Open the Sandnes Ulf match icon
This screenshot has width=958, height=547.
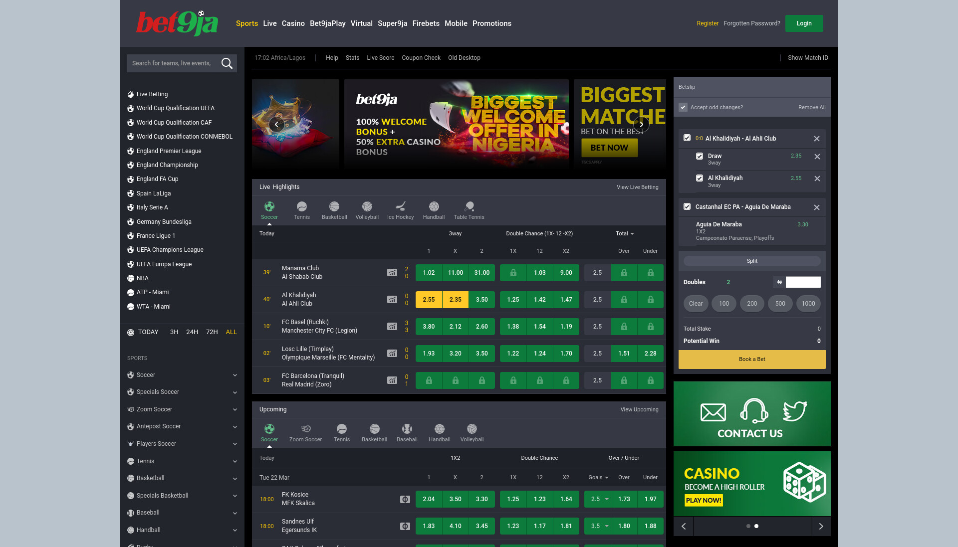coord(405,526)
